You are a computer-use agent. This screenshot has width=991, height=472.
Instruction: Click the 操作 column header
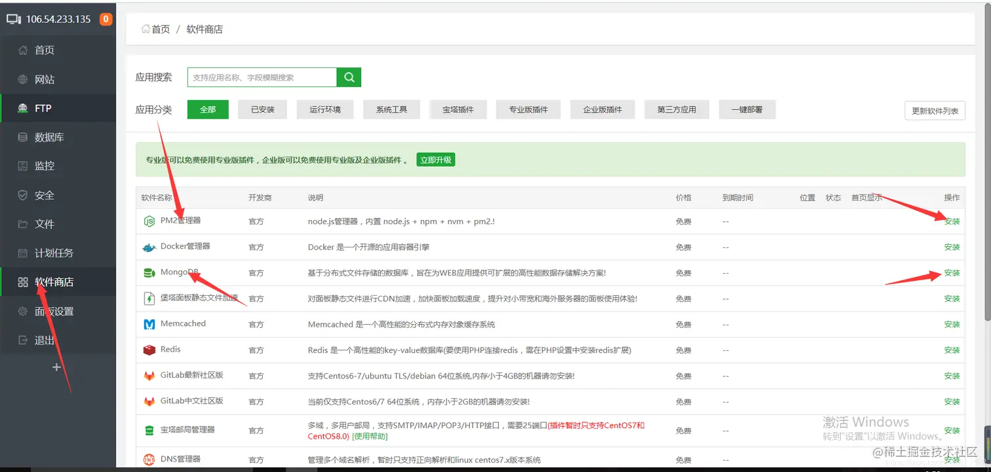coord(952,198)
